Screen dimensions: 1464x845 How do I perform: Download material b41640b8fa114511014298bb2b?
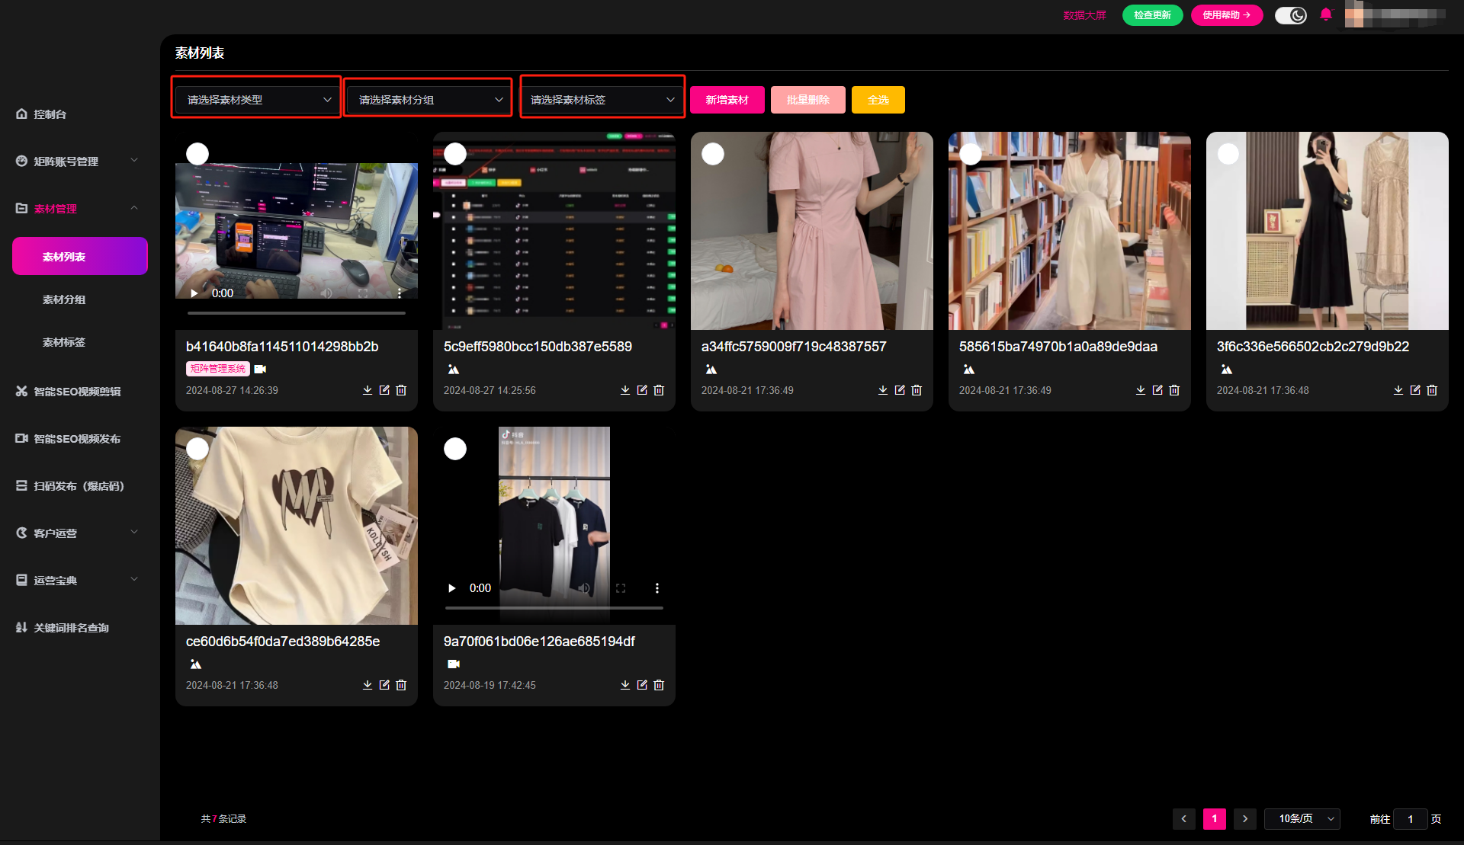(368, 390)
